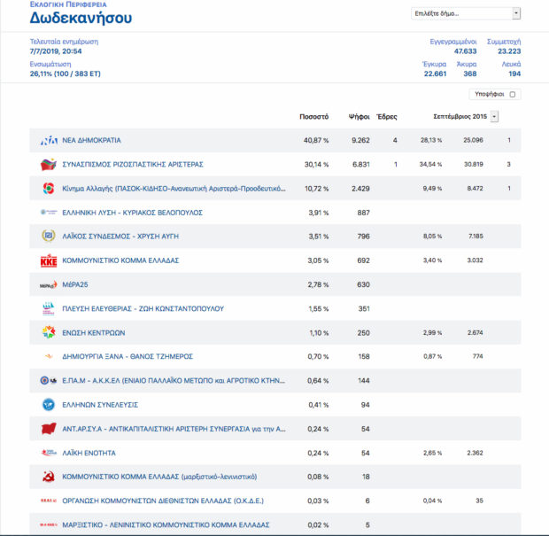549x536 pixels.
Task: Click the Κίνημα Αλλαγής party logo
Action: pyautogui.click(x=49, y=189)
